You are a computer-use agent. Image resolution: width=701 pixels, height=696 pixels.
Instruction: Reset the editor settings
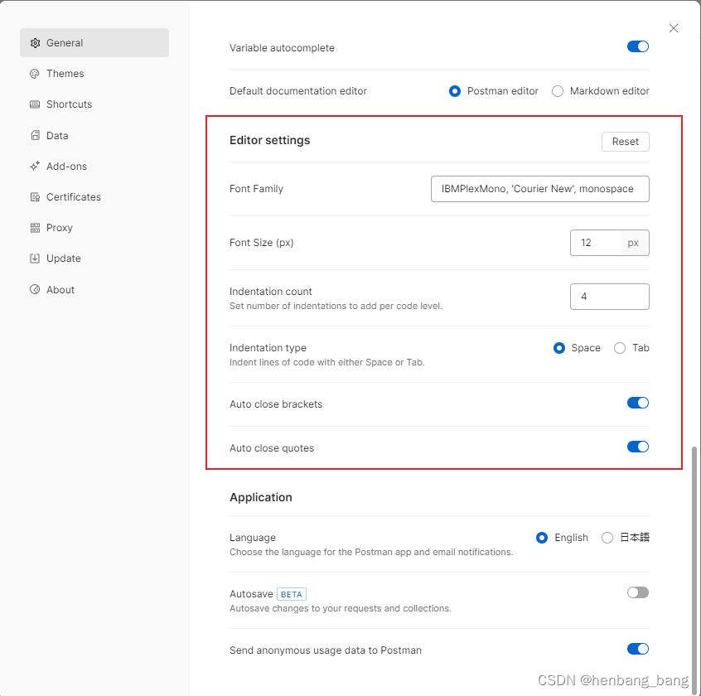[625, 142]
